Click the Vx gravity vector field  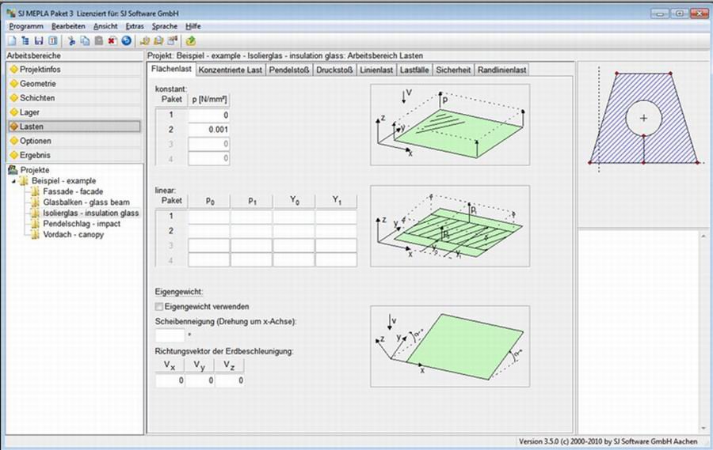[x=170, y=380]
